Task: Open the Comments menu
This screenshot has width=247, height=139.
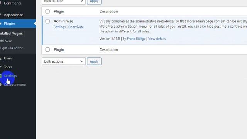Action: pos(12,3)
